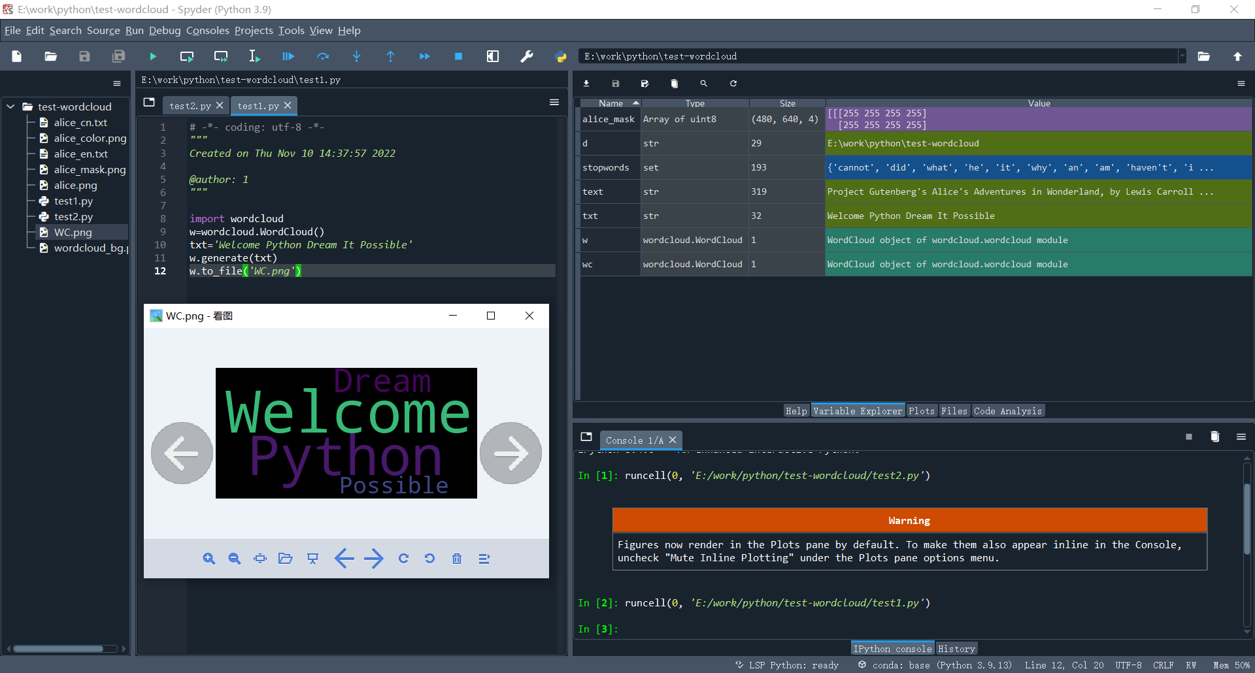Collapse the test-wordcloud project folder
Screen dimensions: 1255x673
click(11, 107)
